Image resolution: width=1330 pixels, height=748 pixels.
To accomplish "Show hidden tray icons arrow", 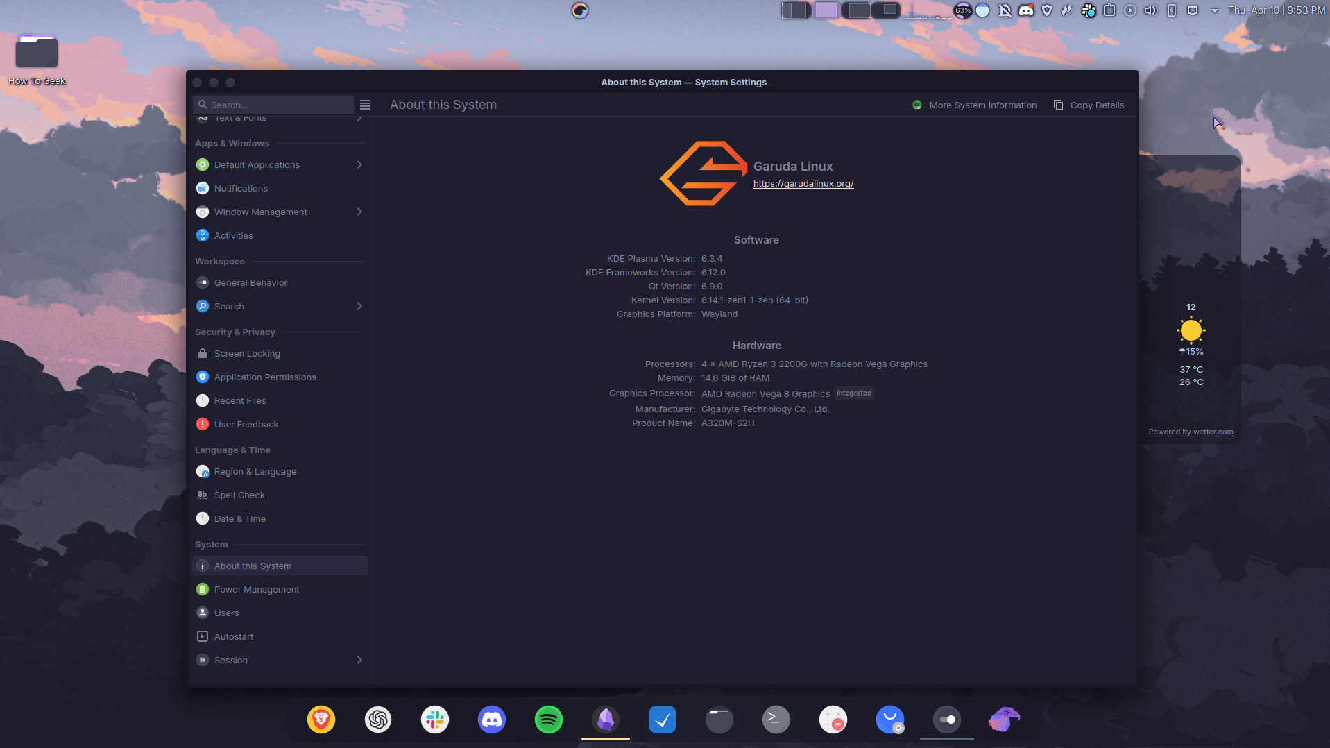I will pyautogui.click(x=1214, y=10).
